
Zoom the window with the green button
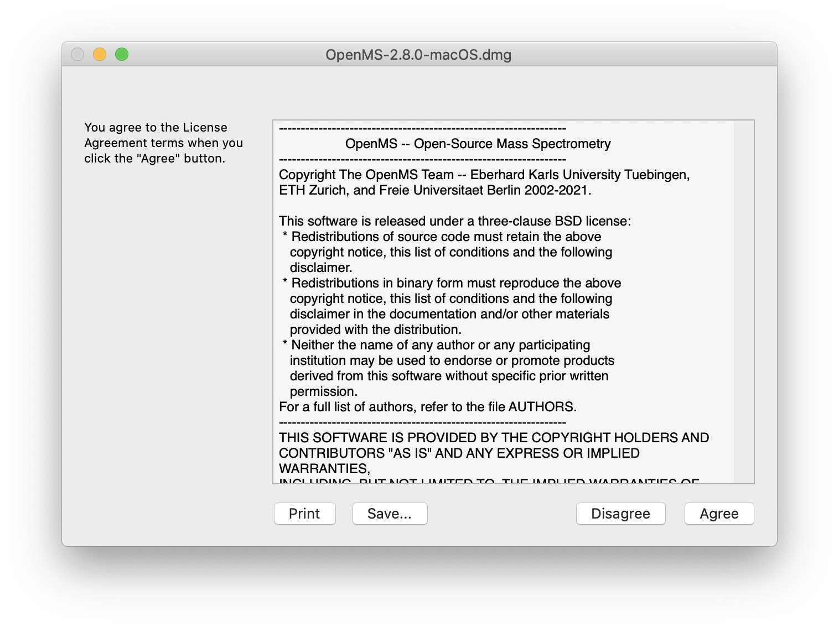(x=122, y=54)
